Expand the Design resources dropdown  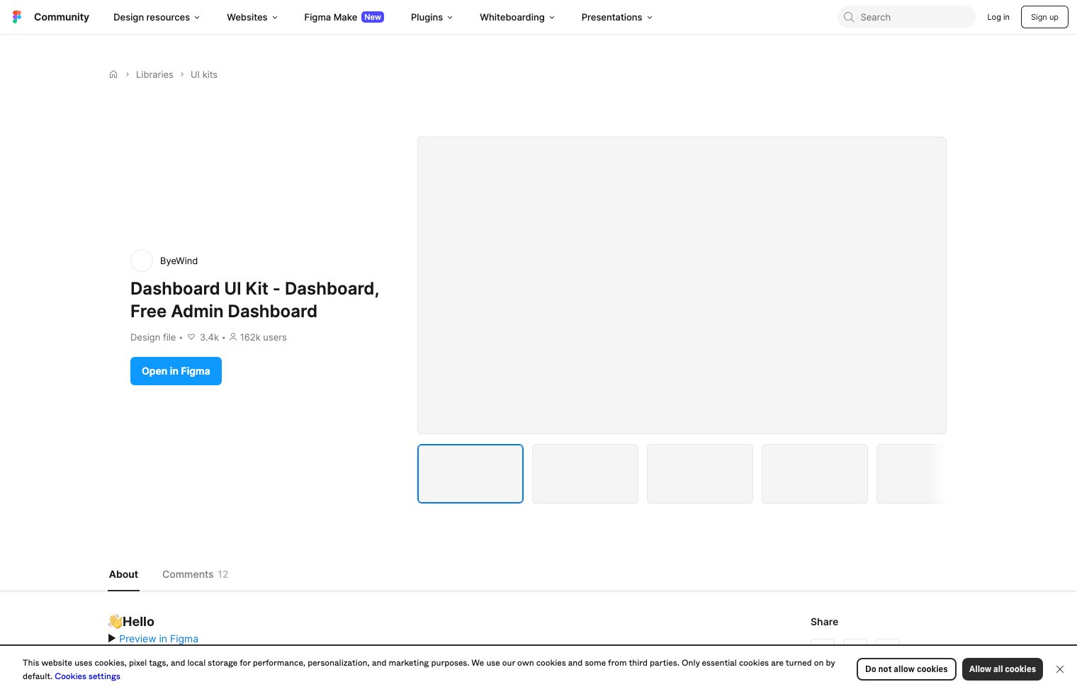156,17
